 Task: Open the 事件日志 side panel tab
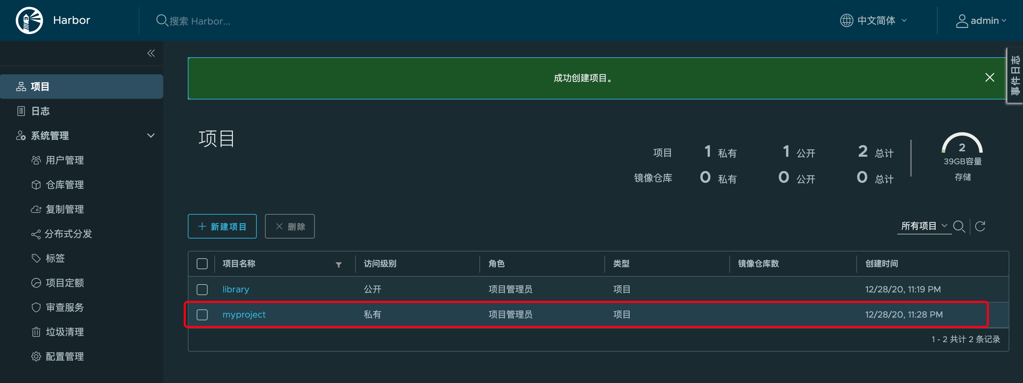[x=1015, y=76]
